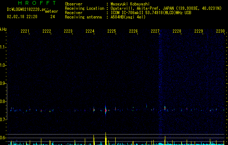228x145 pixels.
Task: Click the kHz axis unit label
Action: [3, 29]
